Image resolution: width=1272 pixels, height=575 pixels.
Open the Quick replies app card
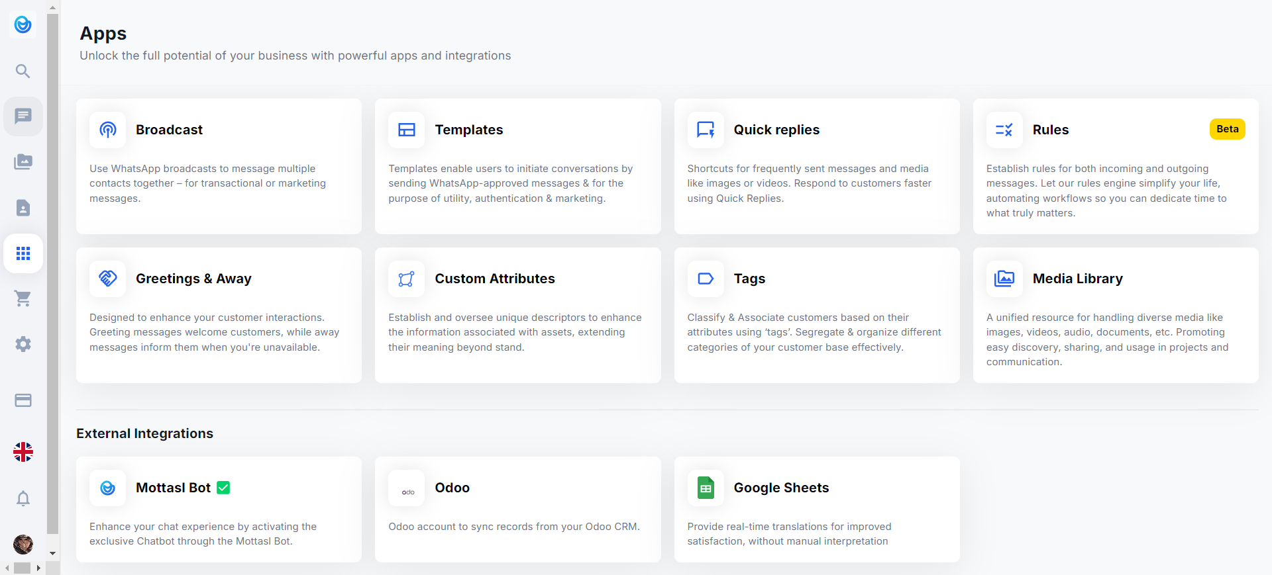pyautogui.click(x=816, y=166)
